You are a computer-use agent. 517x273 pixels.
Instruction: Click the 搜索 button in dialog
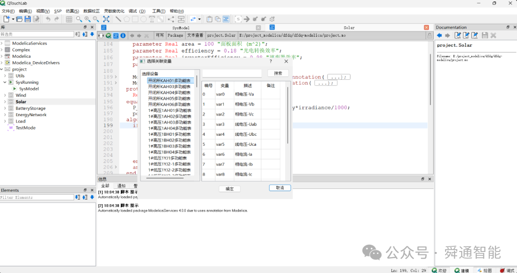click(278, 73)
